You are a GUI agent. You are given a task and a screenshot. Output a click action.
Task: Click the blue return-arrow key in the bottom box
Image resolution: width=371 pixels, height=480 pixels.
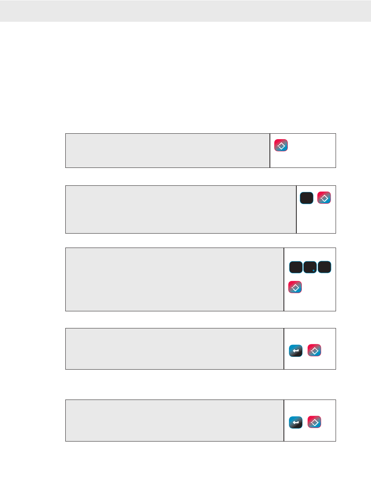coord(296,422)
